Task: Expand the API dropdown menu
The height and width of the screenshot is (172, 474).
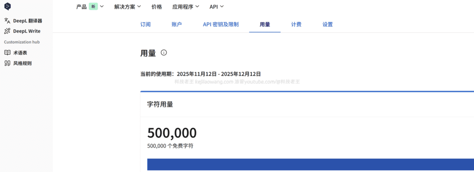Action: click(217, 6)
